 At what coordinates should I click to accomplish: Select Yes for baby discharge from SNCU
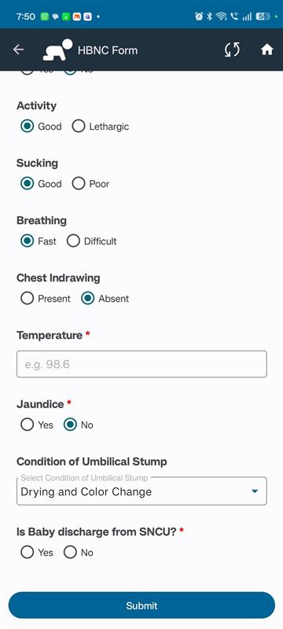(36, 553)
